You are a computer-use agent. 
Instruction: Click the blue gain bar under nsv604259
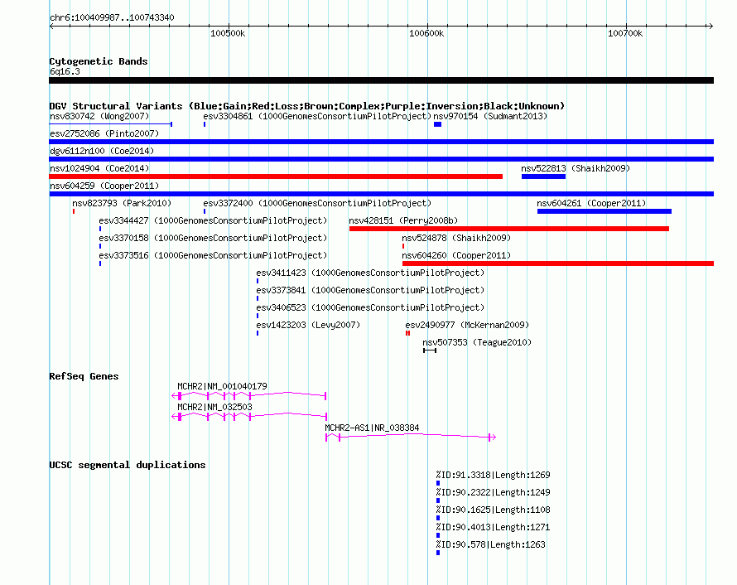click(381, 194)
